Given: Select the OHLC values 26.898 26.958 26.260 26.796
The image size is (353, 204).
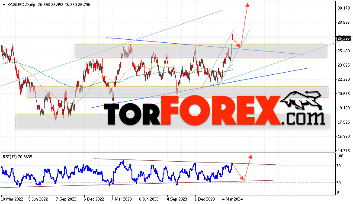Looking at the screenshot, I should tap(64, 5).
